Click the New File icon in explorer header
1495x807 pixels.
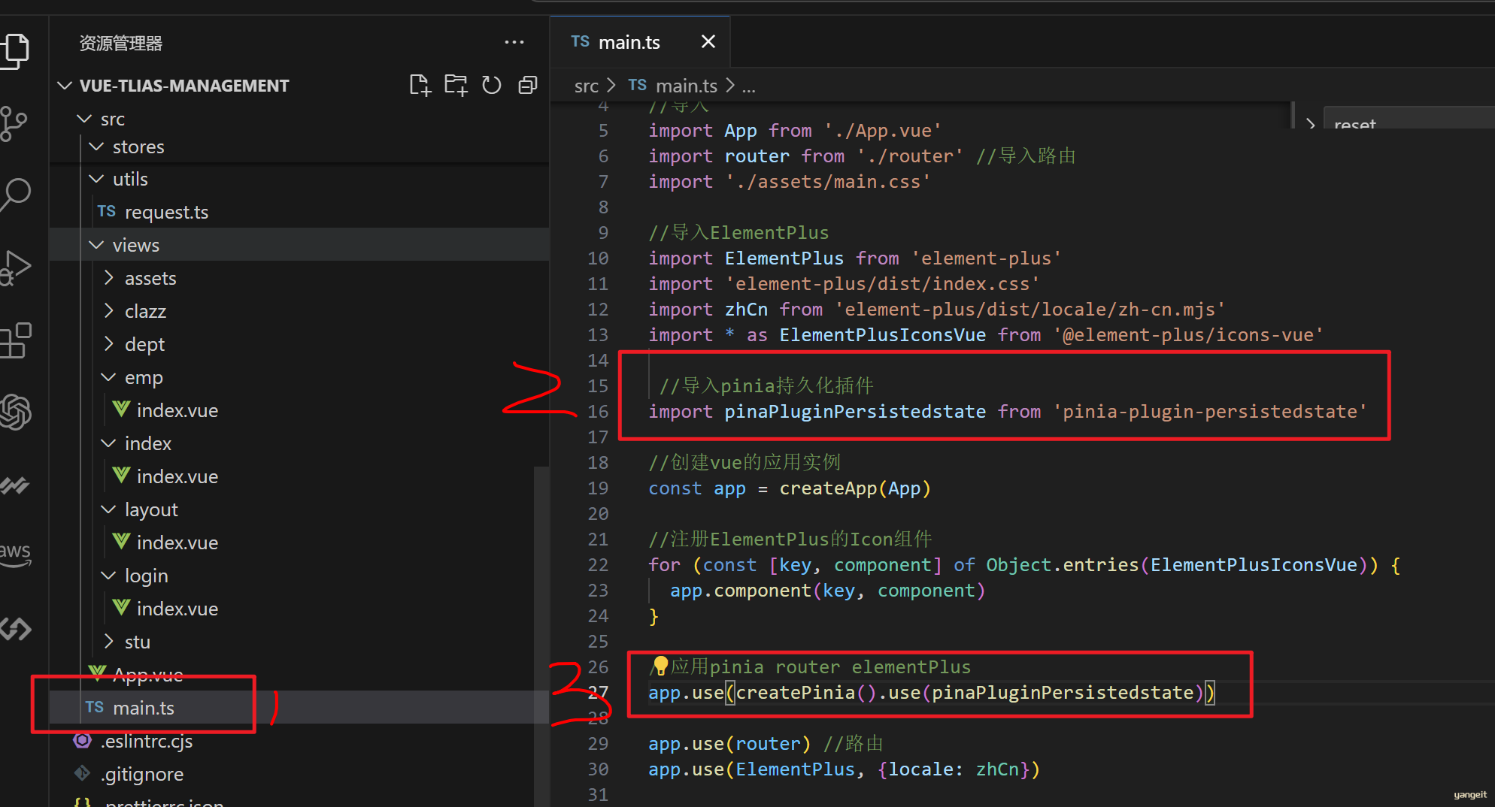tap(420, 86)
